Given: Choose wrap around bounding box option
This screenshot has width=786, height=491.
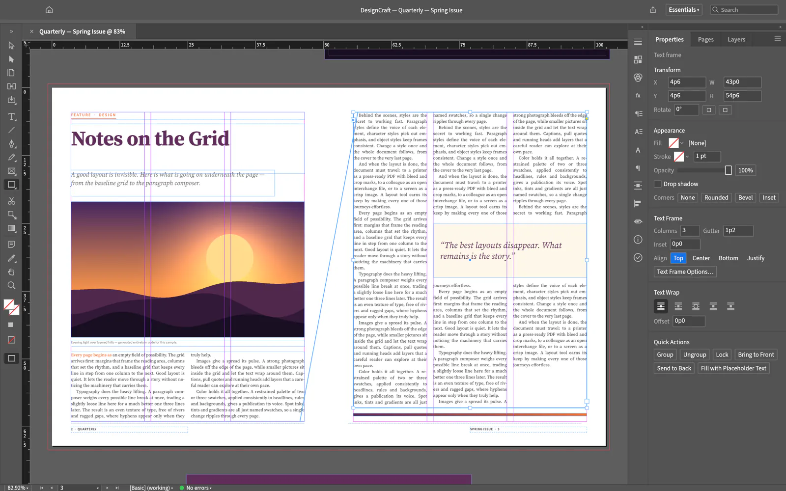Looking at the screenshot, I should coord(678,306).
